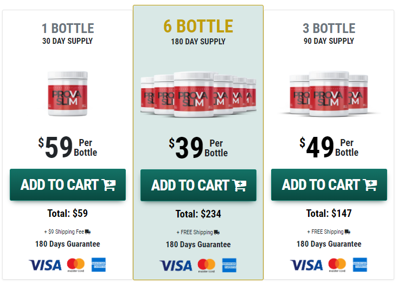Screen dimensions: 398x284
Task: Click the three ProvaSlim bottles image
Action: pyautogui.click(x=329, y=94)
